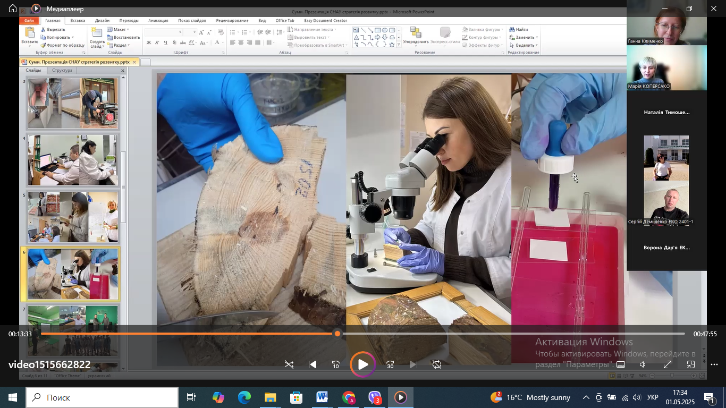Skip forward 30 seconds
This screenshot has height=408, width=726.
click(390, 364)
